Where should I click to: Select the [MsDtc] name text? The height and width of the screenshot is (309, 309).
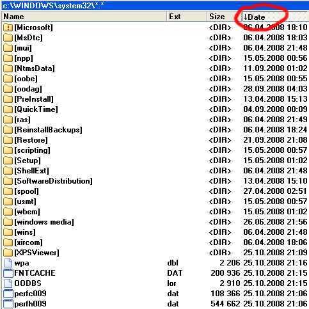(x=28, y=38)
